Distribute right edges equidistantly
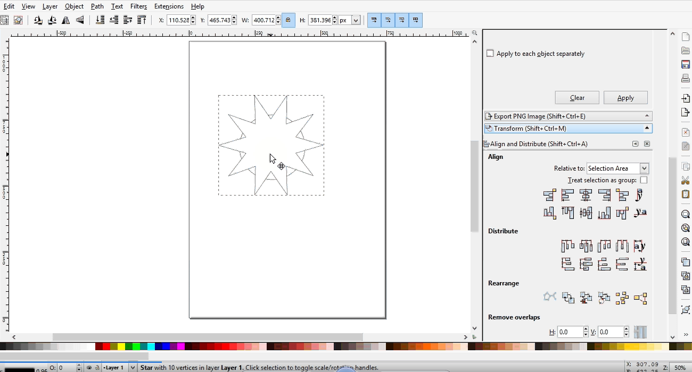The image size is (692, 372). coord(604,246)
